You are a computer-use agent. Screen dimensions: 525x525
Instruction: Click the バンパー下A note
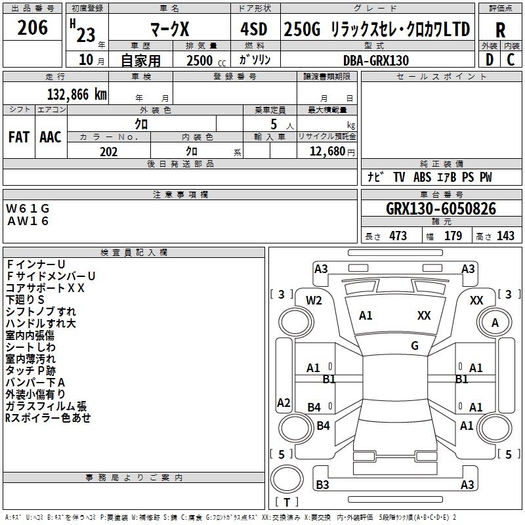(35, 383)
